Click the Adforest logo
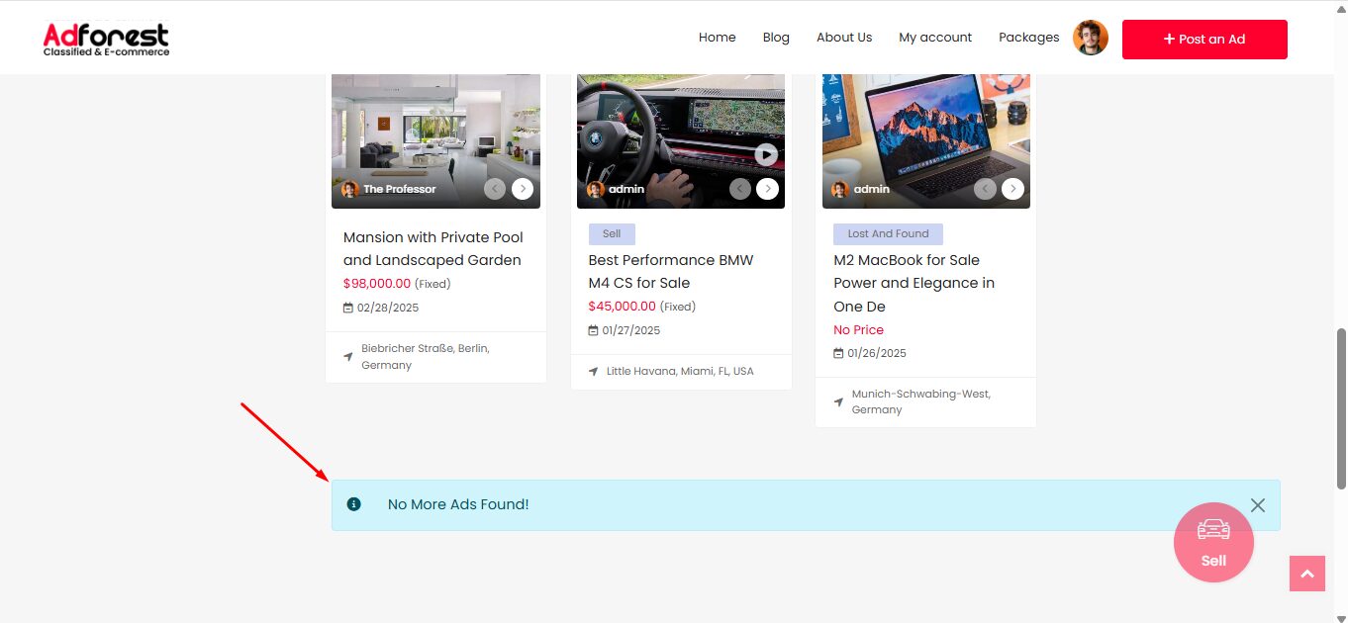 106,40
